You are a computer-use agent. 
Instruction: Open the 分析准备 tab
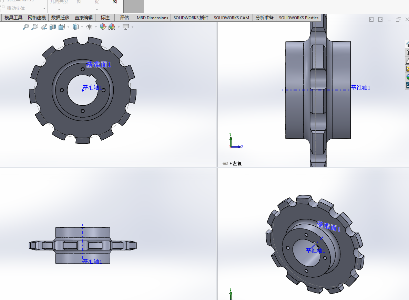265,18
